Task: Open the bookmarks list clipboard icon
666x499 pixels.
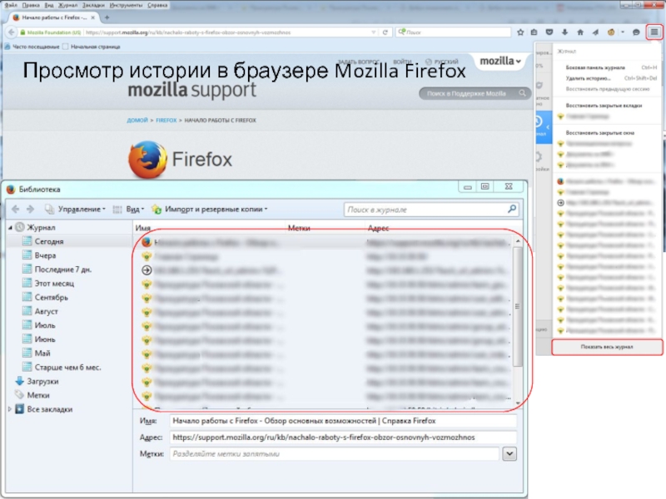Action: pos(534,32)
